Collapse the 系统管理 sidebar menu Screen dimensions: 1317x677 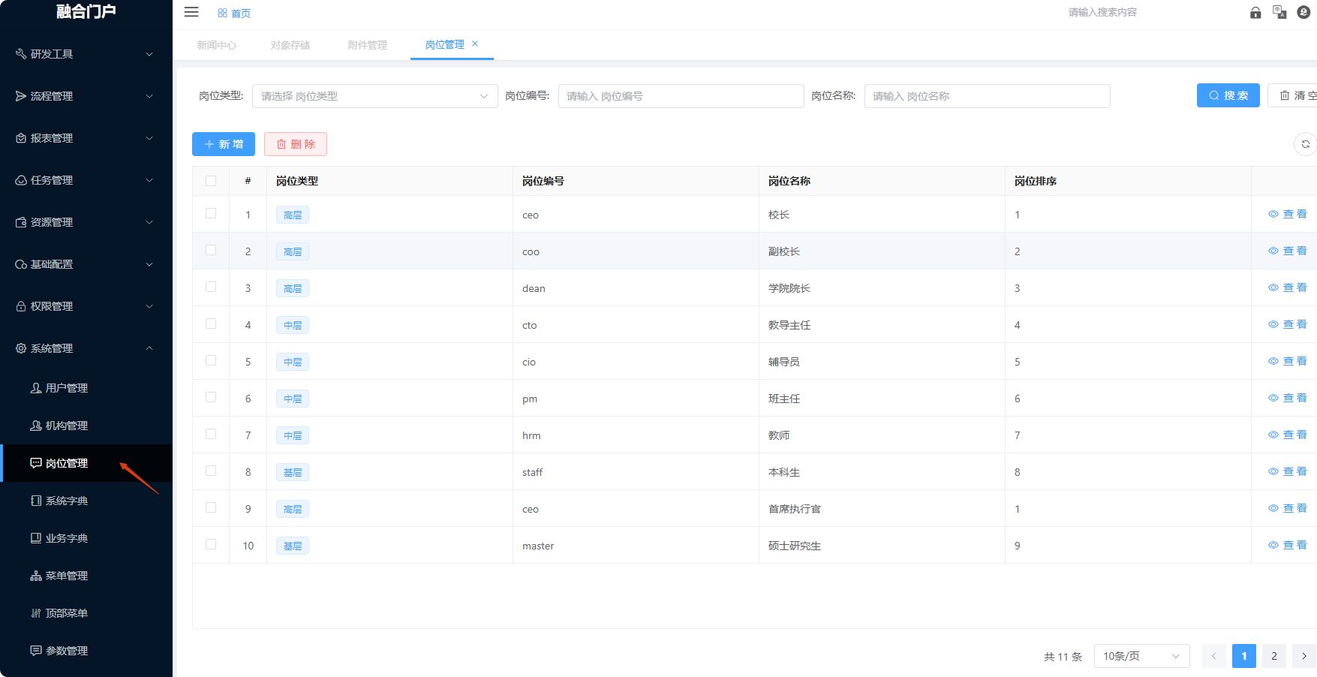coord(86,348)
